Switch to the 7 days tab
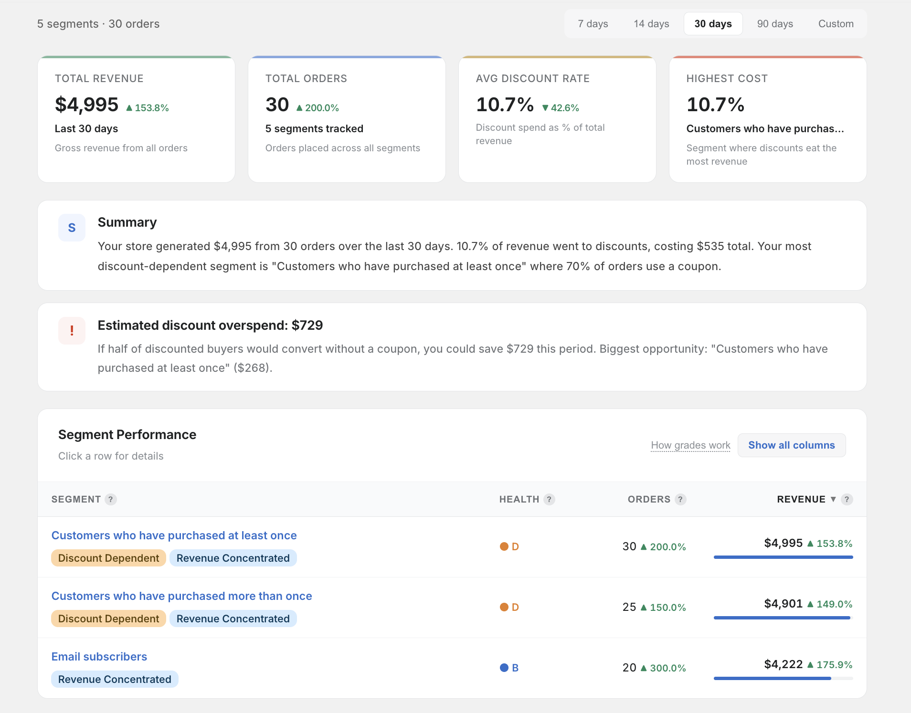This screenshot has height=713, width=911. (593, 23)
